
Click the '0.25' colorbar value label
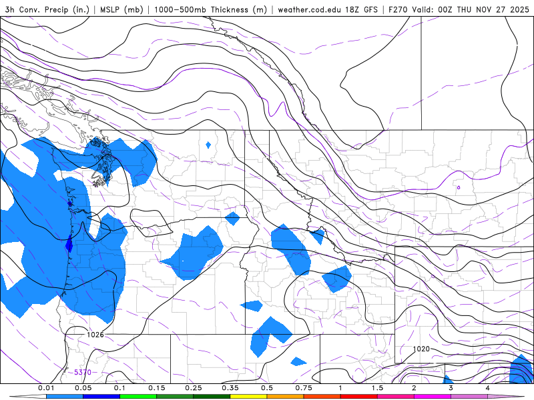(x=194, y=388)
